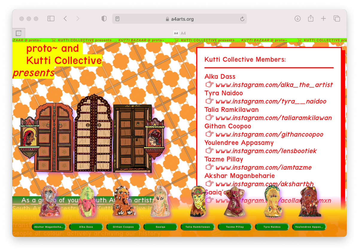Click the reload icon in the address bar
The image size is (359, 252).
pos(242,19)
